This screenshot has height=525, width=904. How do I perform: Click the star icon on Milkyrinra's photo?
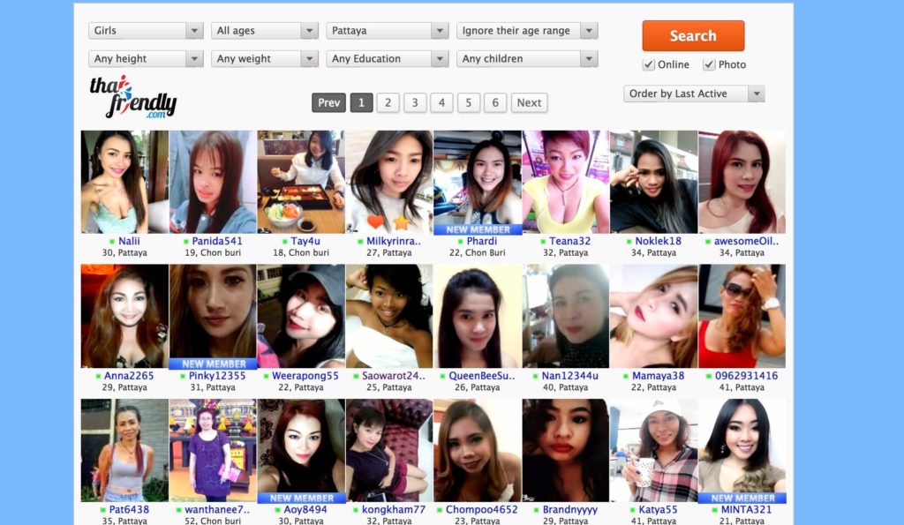[x=402, y=221]
